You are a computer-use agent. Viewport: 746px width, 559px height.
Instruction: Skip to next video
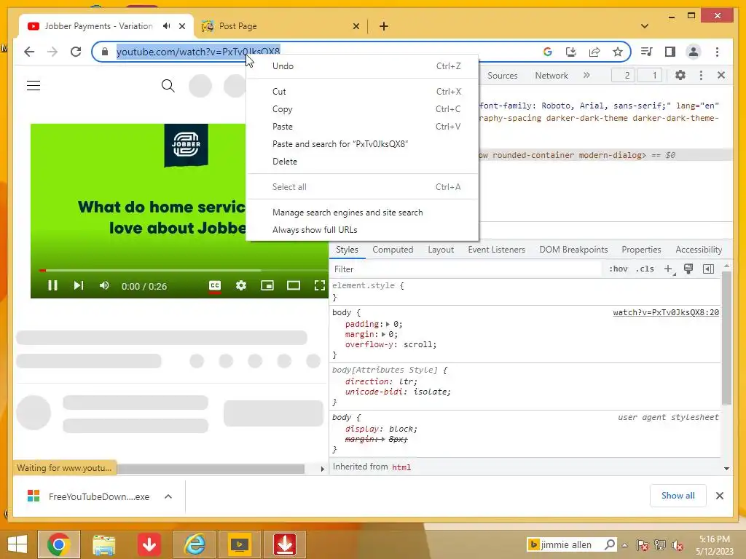coord(79,285)
